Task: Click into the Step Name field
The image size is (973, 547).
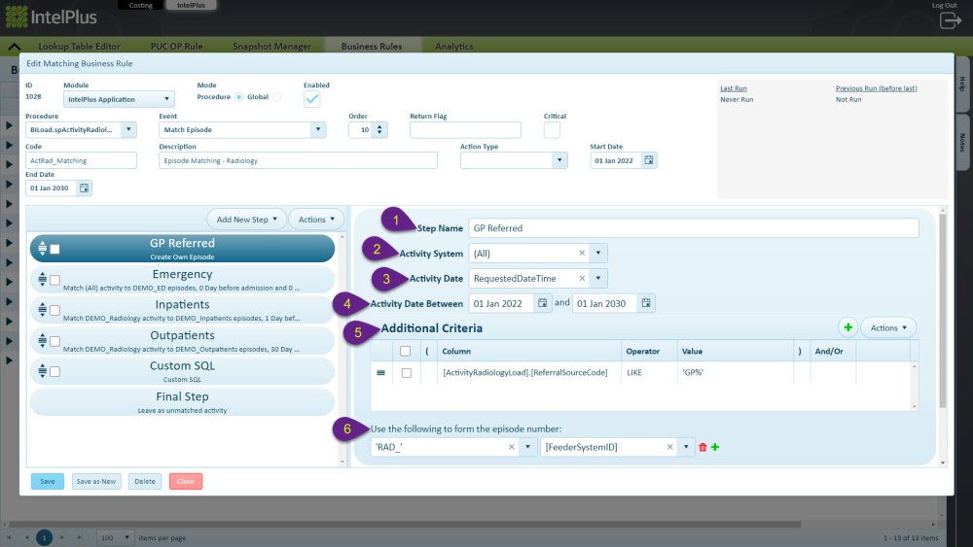Action: click(x=694, y=228)
